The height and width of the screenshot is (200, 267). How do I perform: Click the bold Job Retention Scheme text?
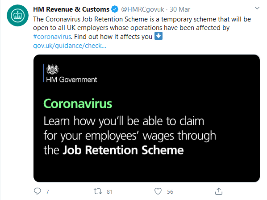click(123, 150)
